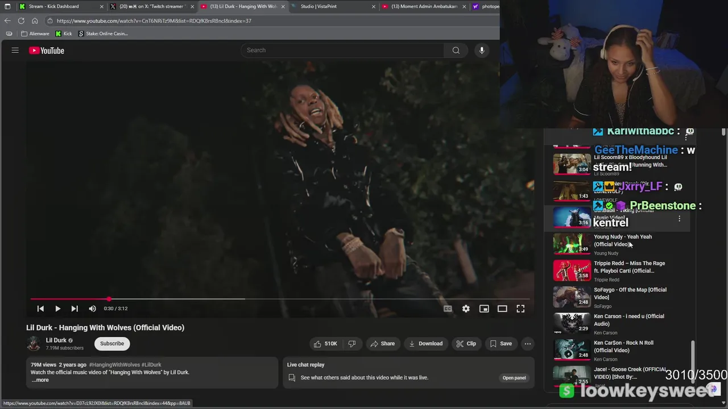Go to YouTube home via logo
Viewport: 728px width, 409px height.
pos(47,51)
